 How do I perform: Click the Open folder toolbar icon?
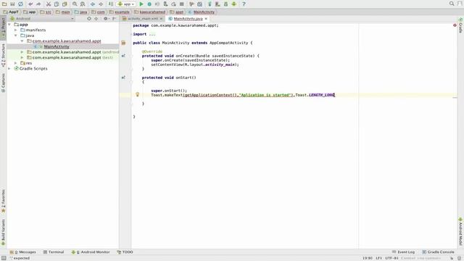pos(4,4)
